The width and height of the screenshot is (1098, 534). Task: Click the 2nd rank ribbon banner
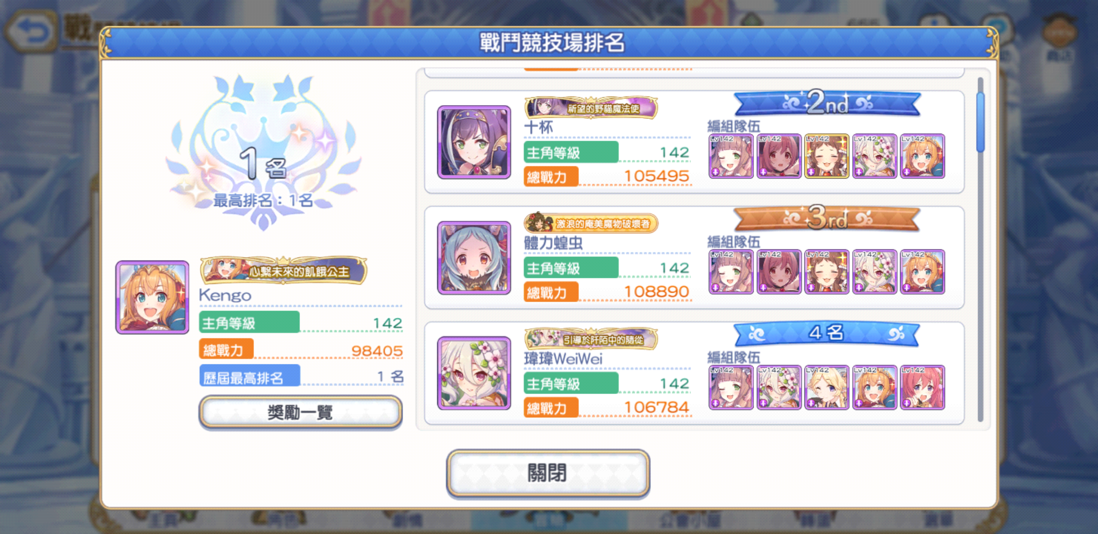tap(827, 103)
